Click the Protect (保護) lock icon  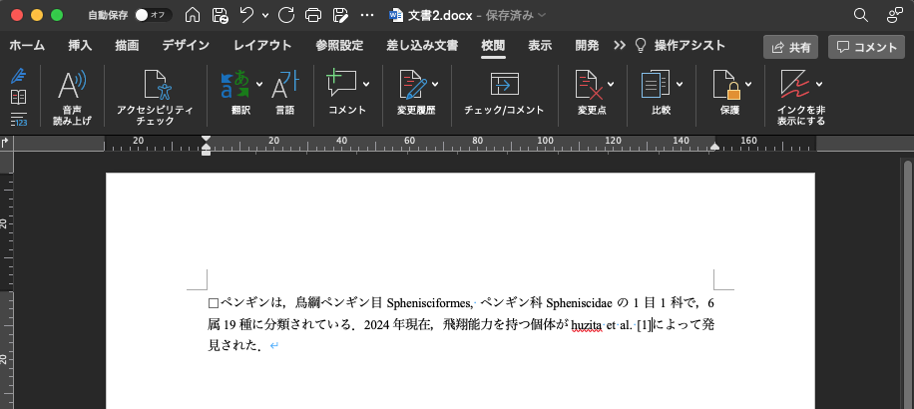(723, 86)
